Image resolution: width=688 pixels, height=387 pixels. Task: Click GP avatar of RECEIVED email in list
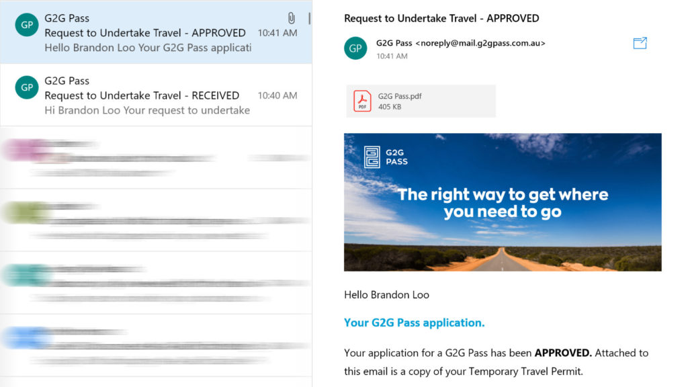pyautogui.click(x=27, y=87)
